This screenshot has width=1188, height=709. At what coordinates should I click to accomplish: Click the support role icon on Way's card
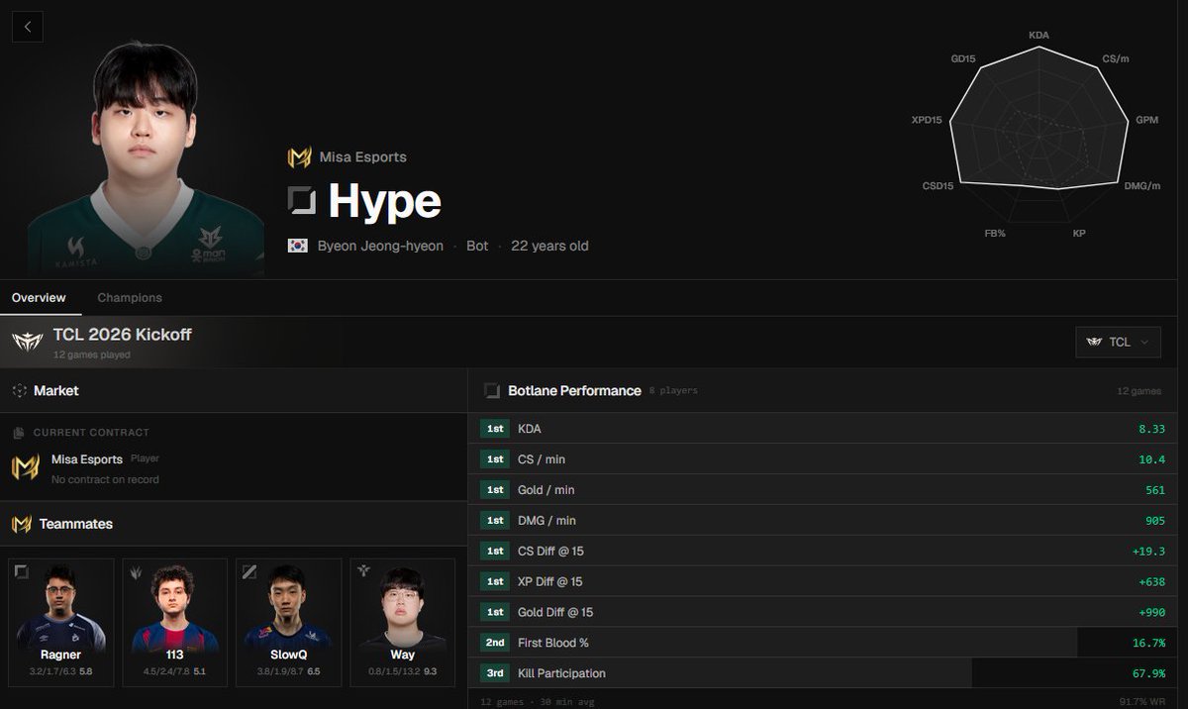[x=364, y=571]
